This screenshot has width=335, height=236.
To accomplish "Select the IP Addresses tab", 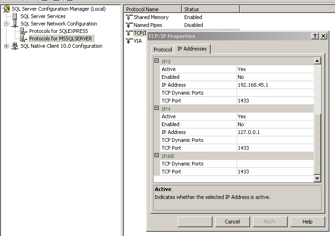I will pyautogui.click(x=192, y=49).
